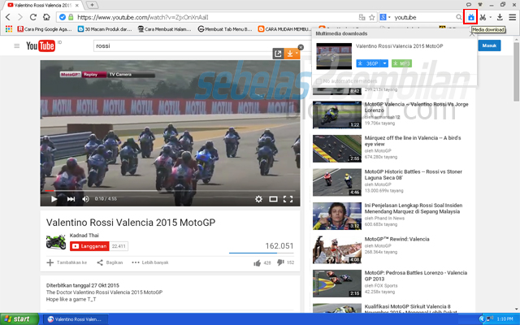
Task: Open 'MotoGP Valencia ~ Valentino Rossi Vs Jorge Lorenzo'
Action: tap(416, 107)
